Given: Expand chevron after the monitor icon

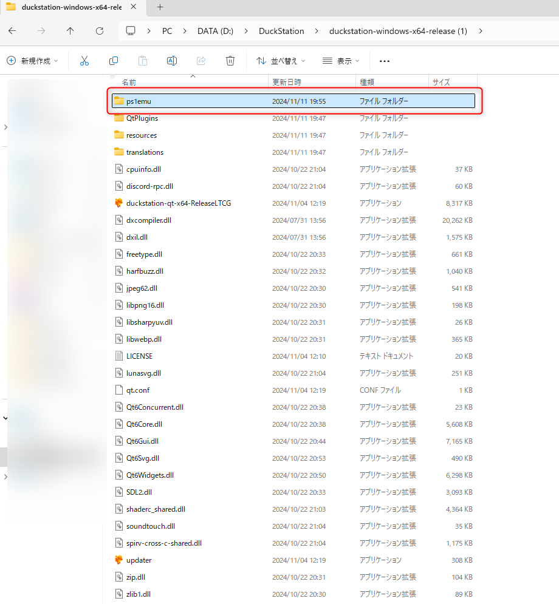Looking at the screenshot, I should 149,31.
